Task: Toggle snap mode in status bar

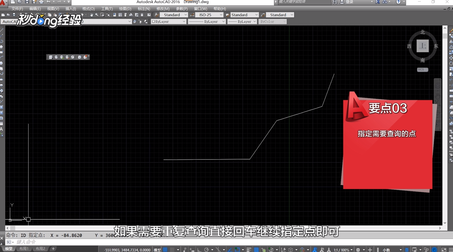Action: [x=173, y=250]
